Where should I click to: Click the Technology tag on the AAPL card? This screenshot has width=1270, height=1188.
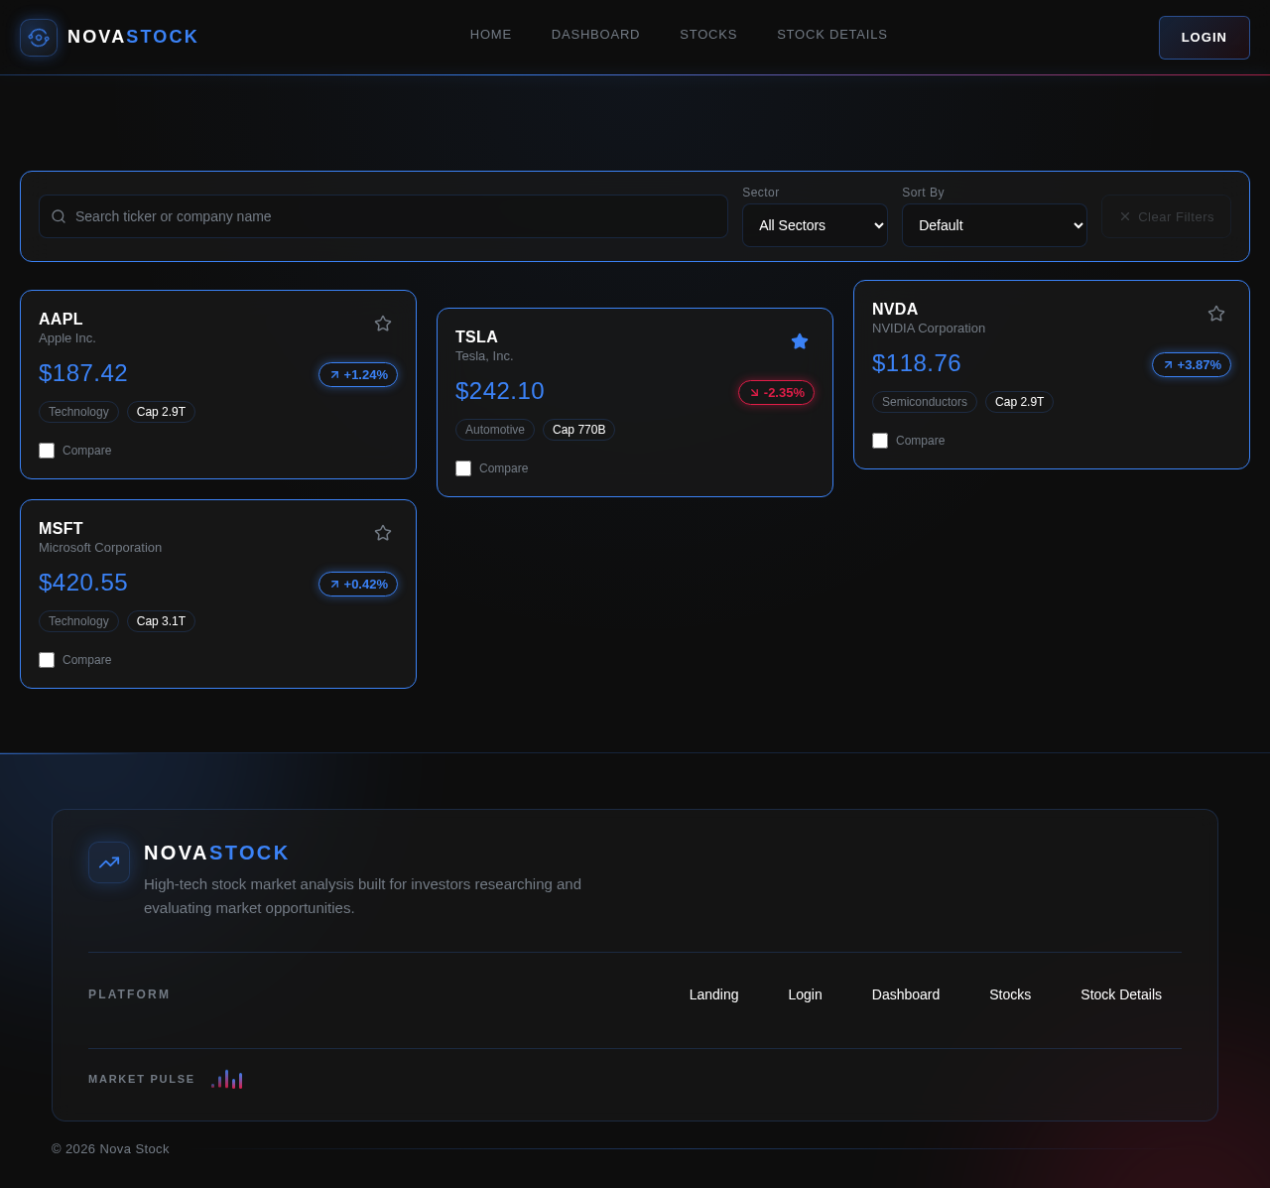click(78, 412)
